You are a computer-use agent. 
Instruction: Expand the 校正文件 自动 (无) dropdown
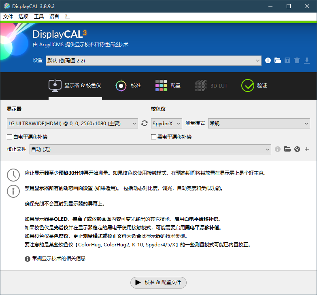150,149
